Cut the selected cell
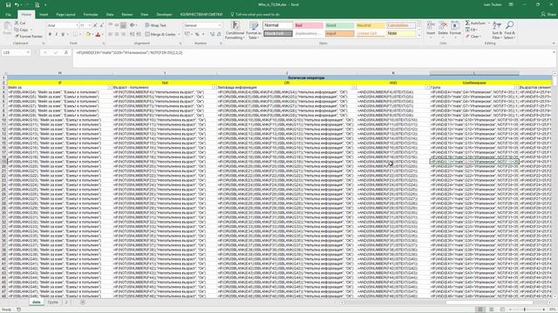This screenshot has width=558, height=313. [x=21, y=23]
